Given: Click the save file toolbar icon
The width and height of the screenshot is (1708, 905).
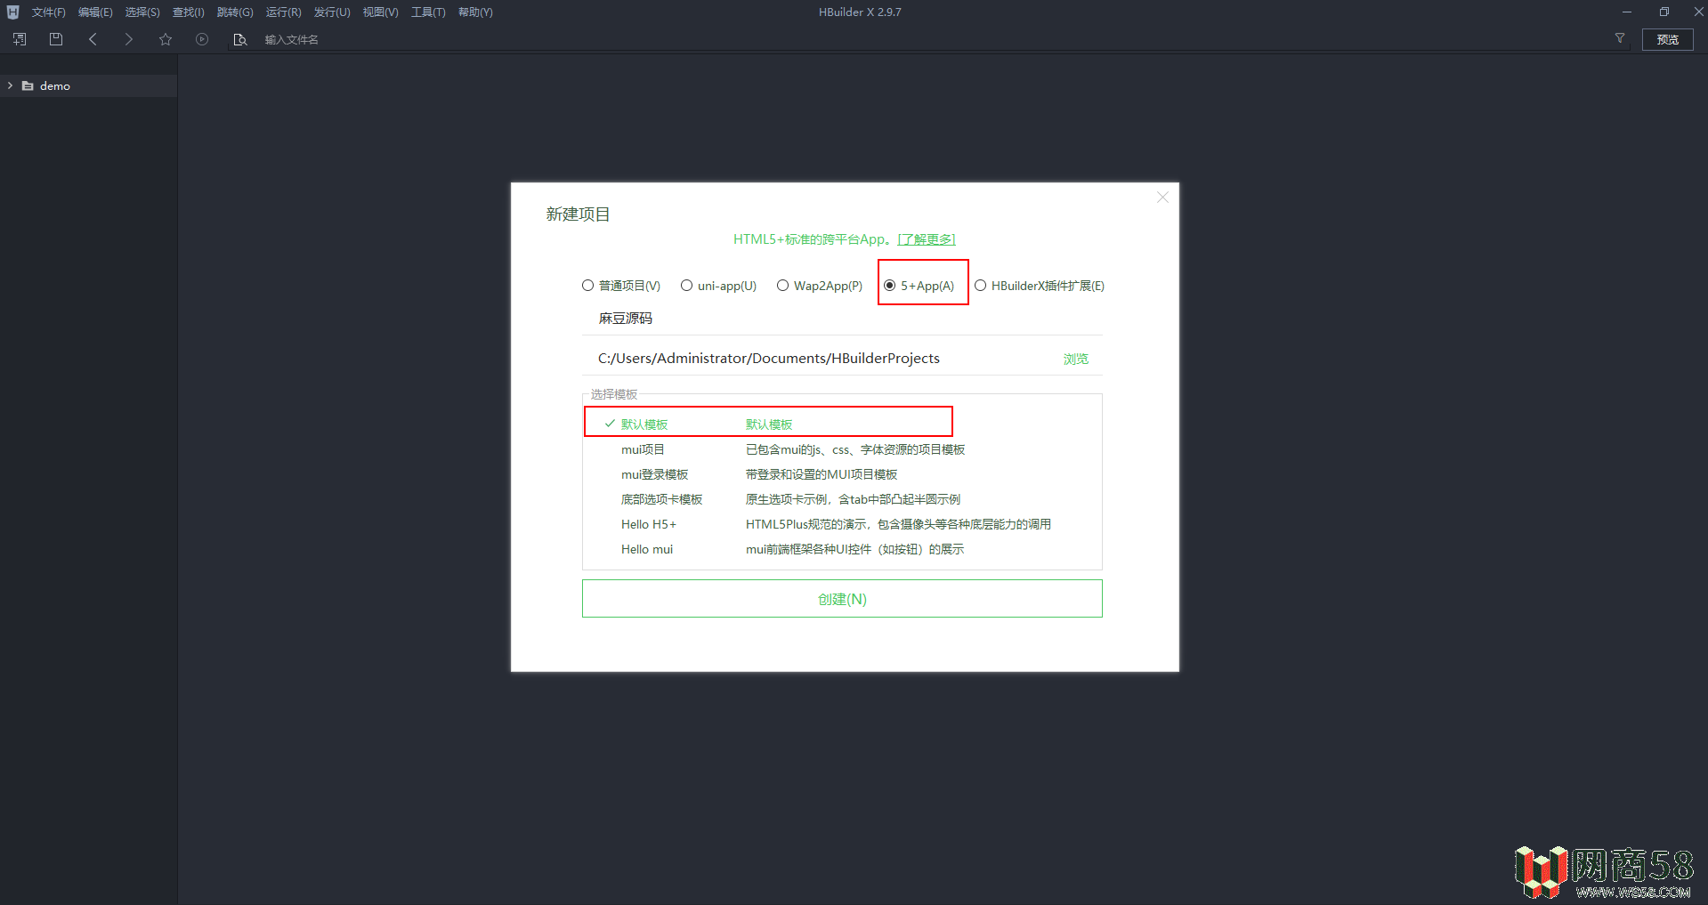Looking at the screenshot, I should pyautogui.click(x=56, y=39).
